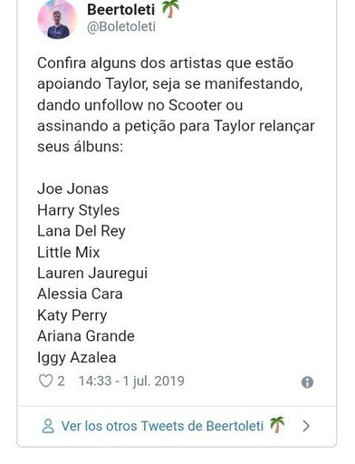The width and height of the screenshot is (355, 464).
Task: Click the like count number 2
Action: click(61, 382)
